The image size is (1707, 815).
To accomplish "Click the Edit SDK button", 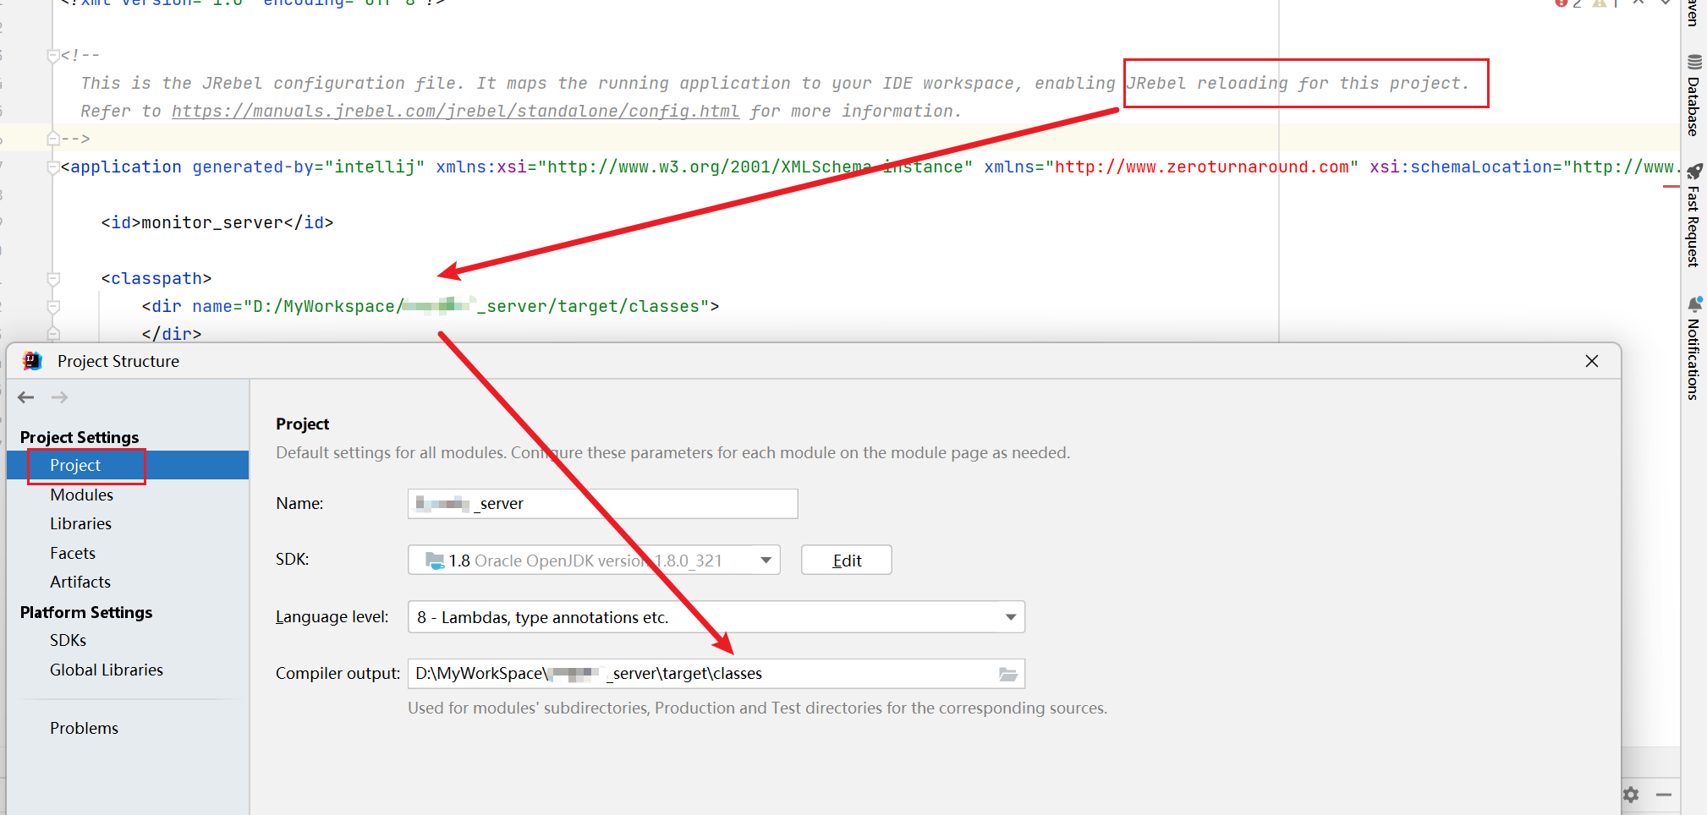I will [x=847, y=560].
